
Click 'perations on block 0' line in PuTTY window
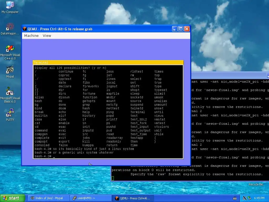[153, 170]
